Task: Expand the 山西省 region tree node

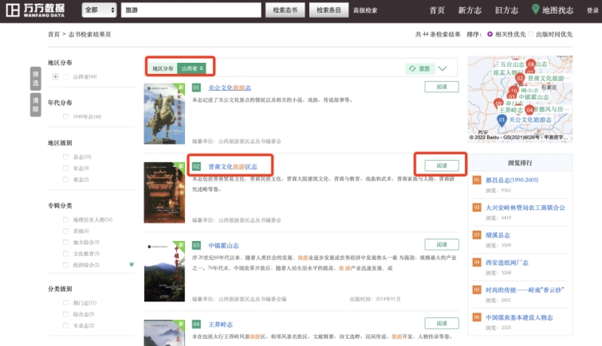Action: coord(55,76)
